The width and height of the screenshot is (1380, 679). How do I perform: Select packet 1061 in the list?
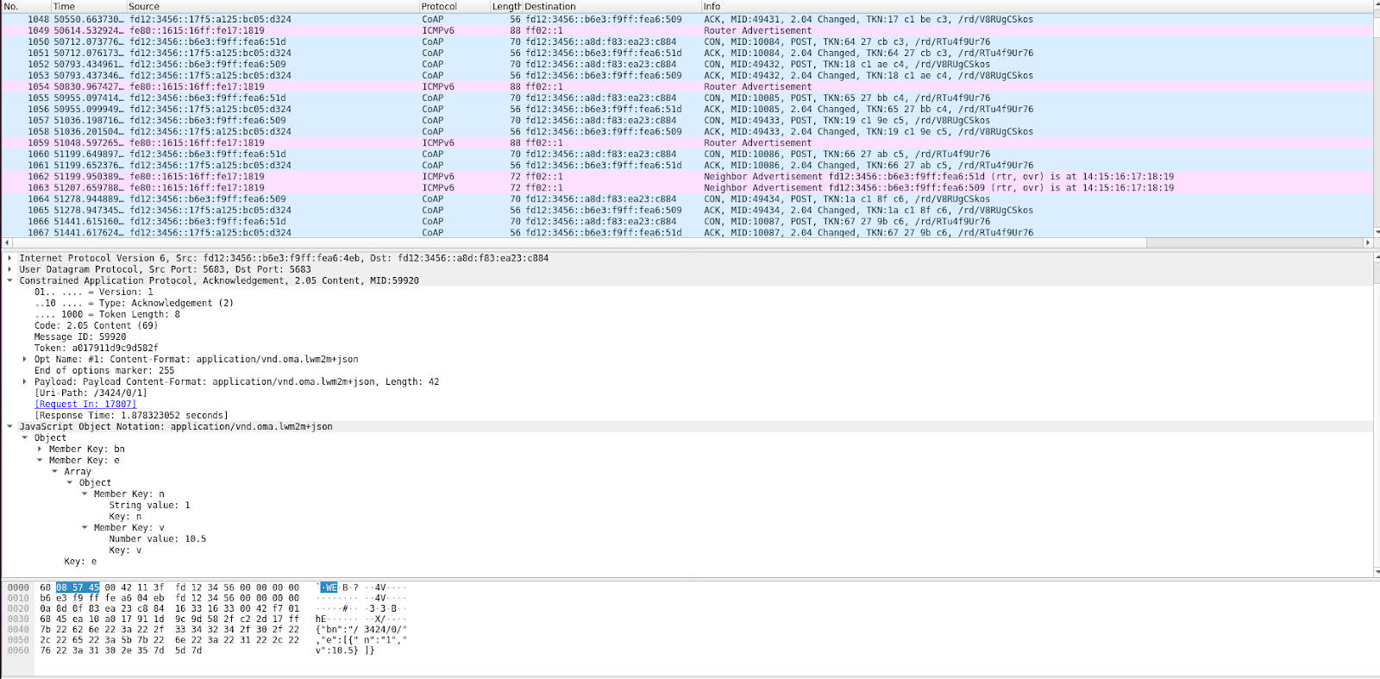click(687, 165)
